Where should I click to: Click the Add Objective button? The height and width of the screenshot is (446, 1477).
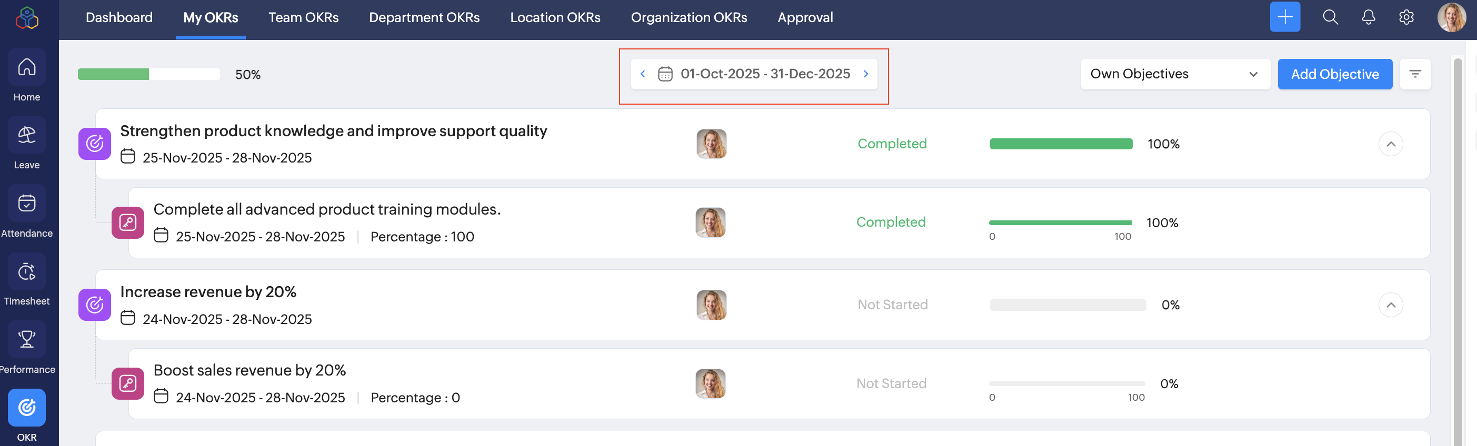point(1335,74)
